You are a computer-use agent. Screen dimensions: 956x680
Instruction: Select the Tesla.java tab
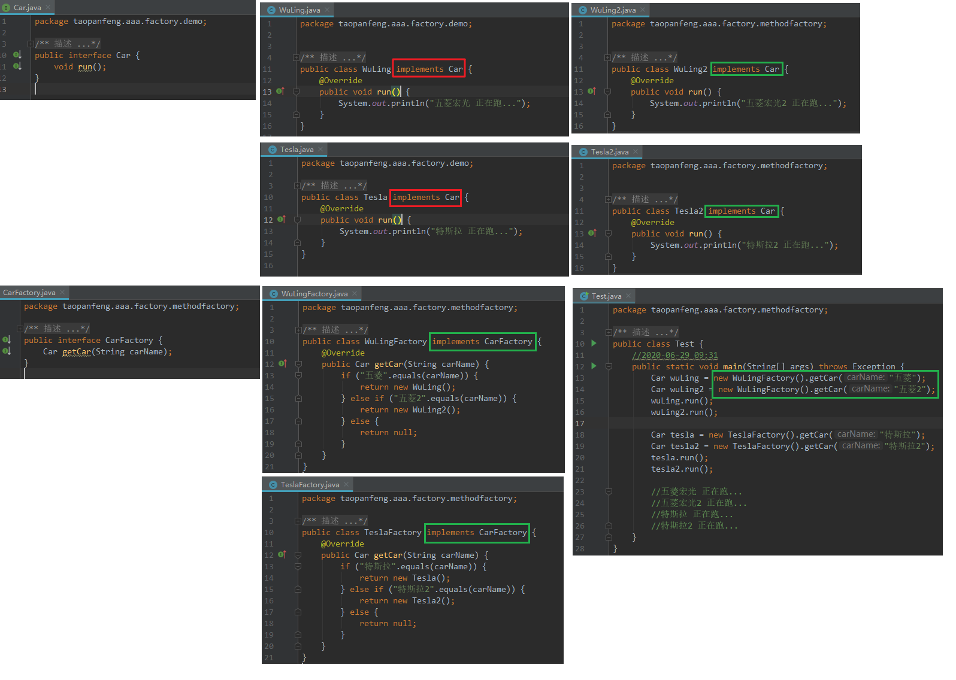[x=295, y=150]
